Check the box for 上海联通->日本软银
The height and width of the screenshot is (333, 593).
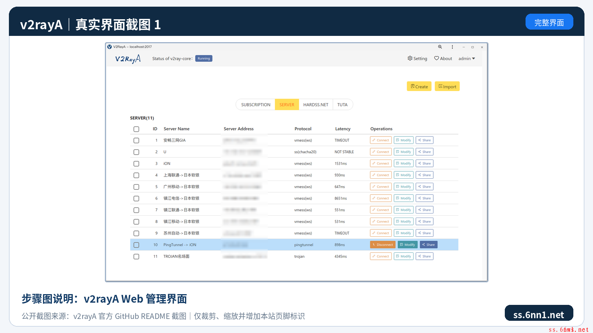click(x=136, y=175)
